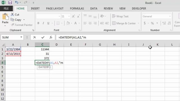The width and height of the screenshot is (180, 101).
Task: Click the Middle Align icon
Action: [x=90, y=16]
